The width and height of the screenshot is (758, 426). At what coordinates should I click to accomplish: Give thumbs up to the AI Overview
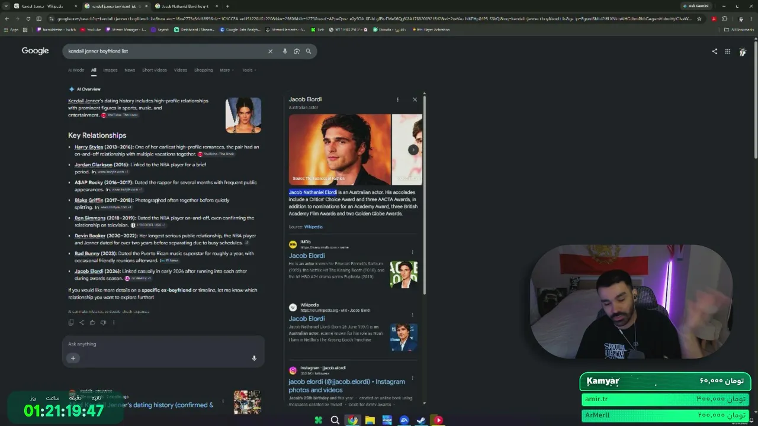[92, 322]
